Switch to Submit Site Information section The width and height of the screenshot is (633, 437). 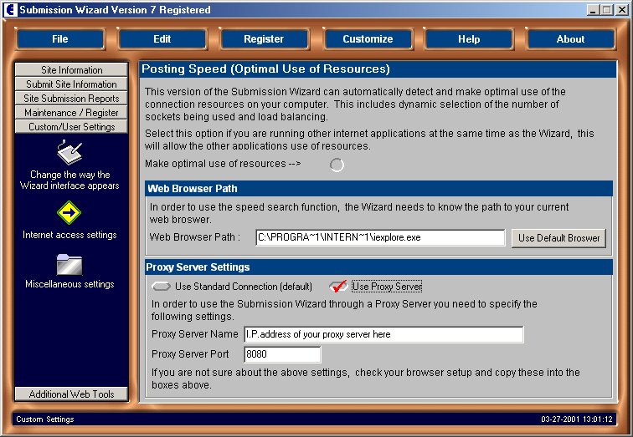(71, 84)
